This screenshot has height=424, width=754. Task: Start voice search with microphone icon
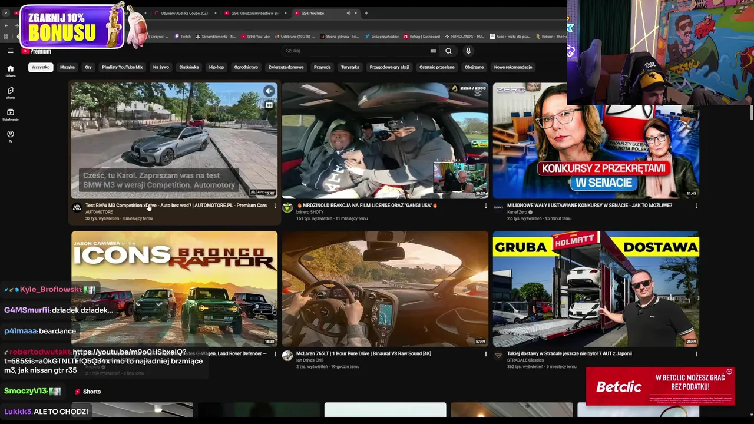pyautogui.click(x=468, y=51)
